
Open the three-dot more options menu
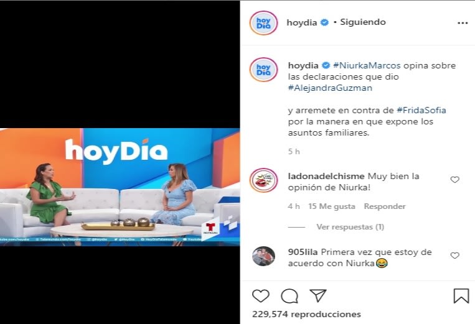click(x=463, y=23)
